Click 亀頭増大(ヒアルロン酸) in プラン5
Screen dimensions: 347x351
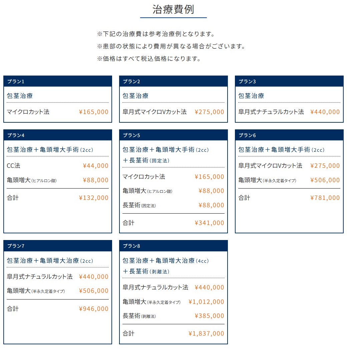click(x=147, y=191)
